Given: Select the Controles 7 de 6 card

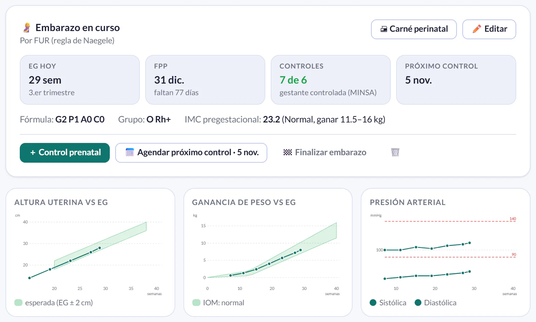Looking at the screenshot, I should 331,80.
